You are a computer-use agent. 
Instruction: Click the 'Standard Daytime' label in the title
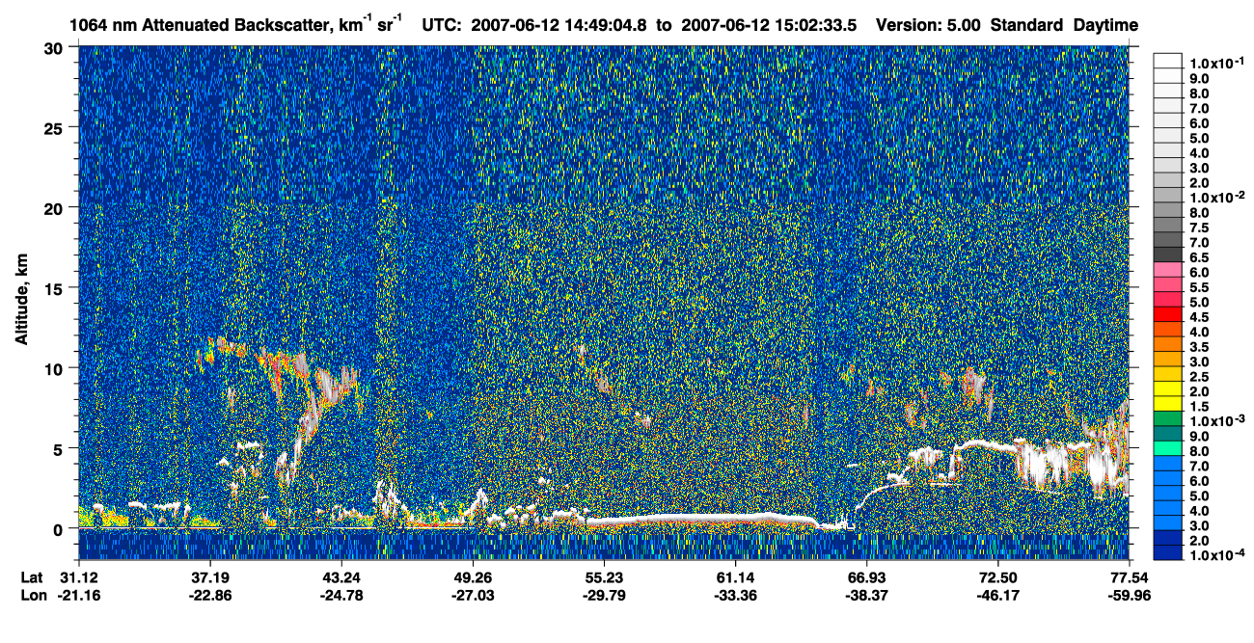[1064, 26]
